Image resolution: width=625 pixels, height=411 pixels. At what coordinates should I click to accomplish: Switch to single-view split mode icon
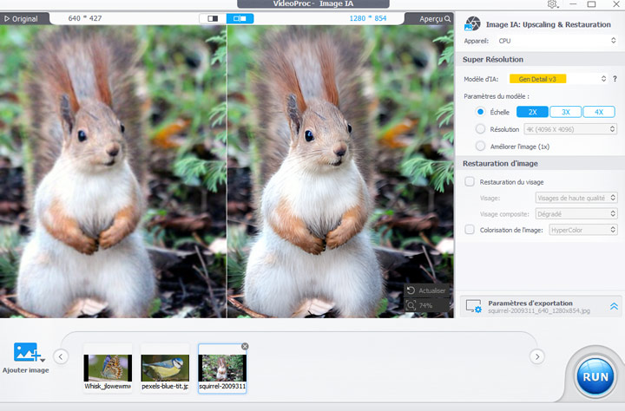[213, 18]
